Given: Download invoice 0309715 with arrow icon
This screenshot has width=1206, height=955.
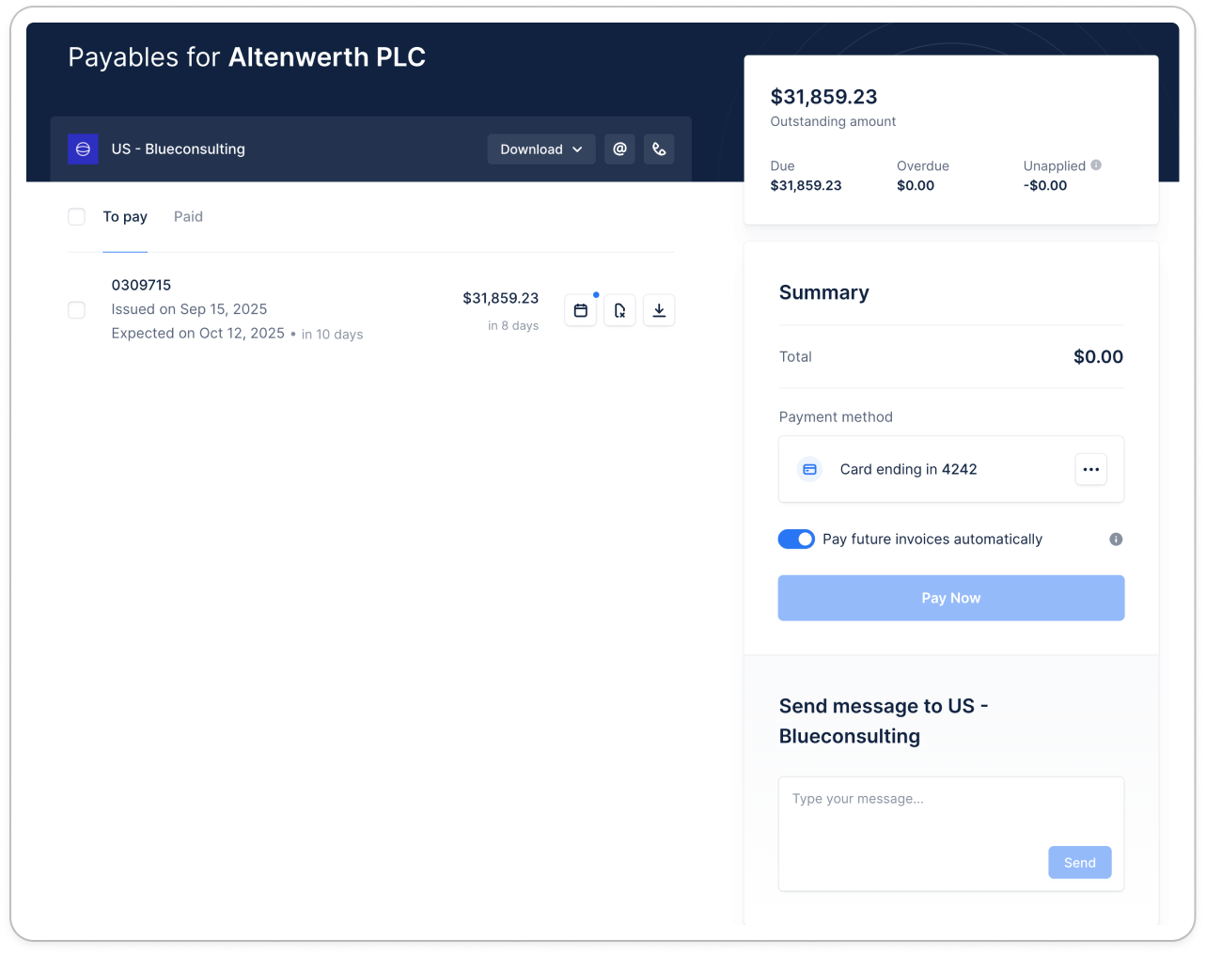Looking at the screenshot, I should pyautogui.click(x=659, y=310).
